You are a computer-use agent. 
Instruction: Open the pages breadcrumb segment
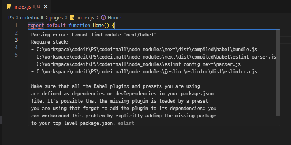tap(56, 18)
